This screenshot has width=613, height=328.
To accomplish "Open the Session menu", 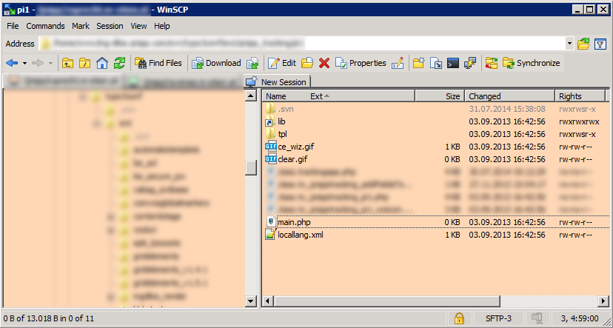I will click(110, 26).
